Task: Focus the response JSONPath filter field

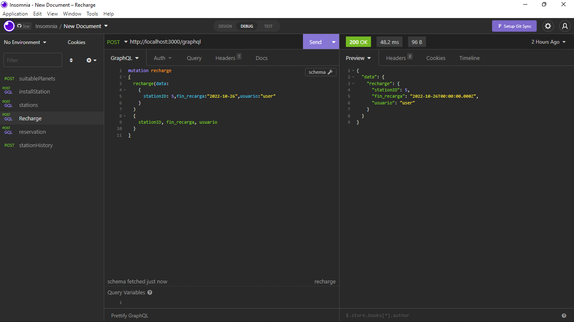Action: pos(450,315)
